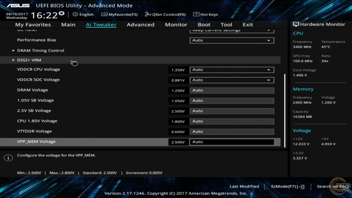Select the VDDCR SOC Voltage label

click(38, 80)
